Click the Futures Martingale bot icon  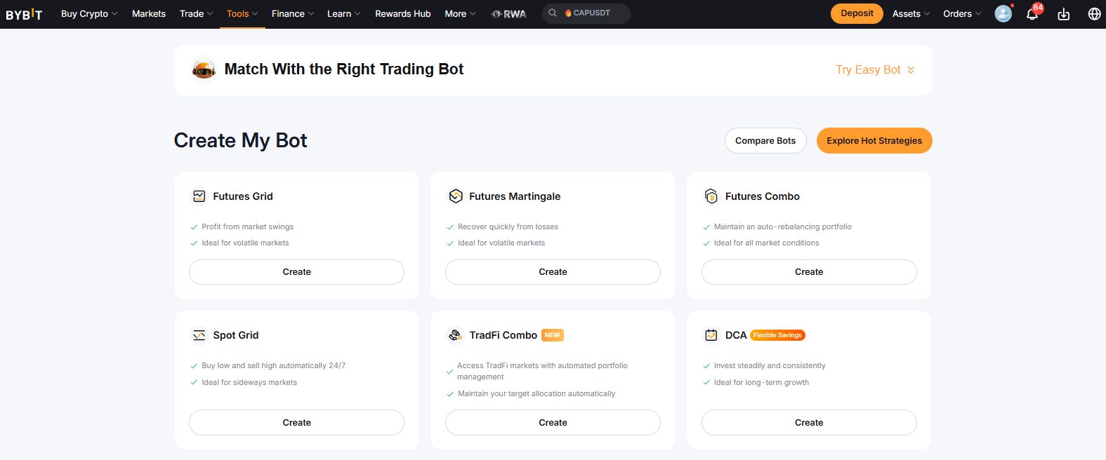click(456, 196)
